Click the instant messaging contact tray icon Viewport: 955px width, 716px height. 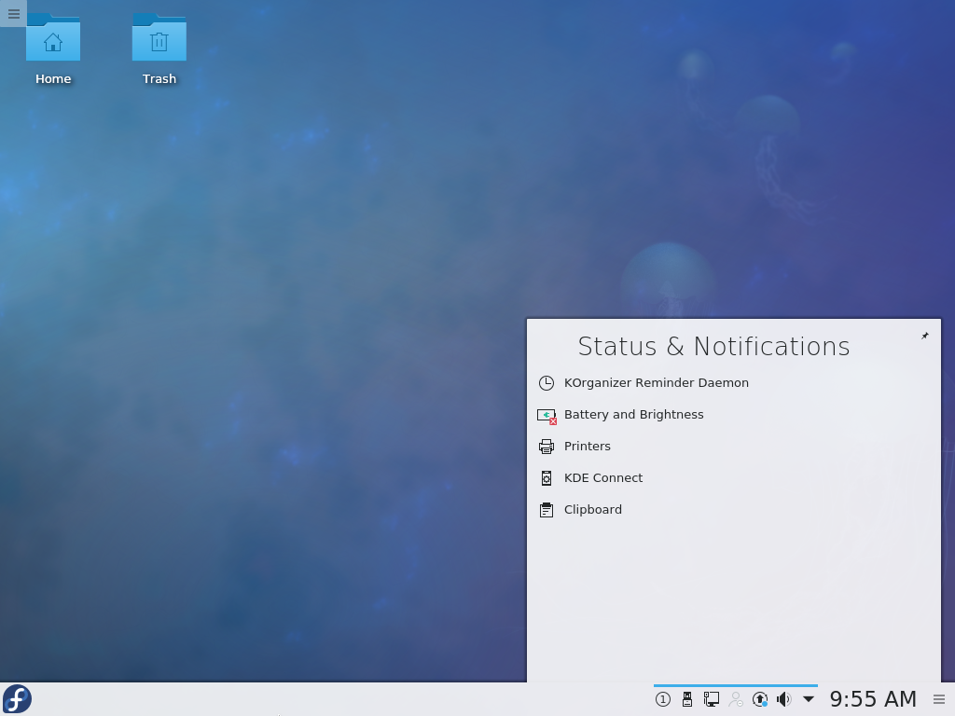735,699
